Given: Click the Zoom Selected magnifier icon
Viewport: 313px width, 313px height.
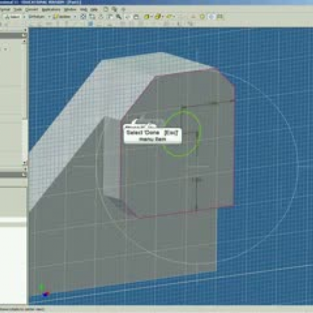Looking at the screenshot, I should coord(119,17).
